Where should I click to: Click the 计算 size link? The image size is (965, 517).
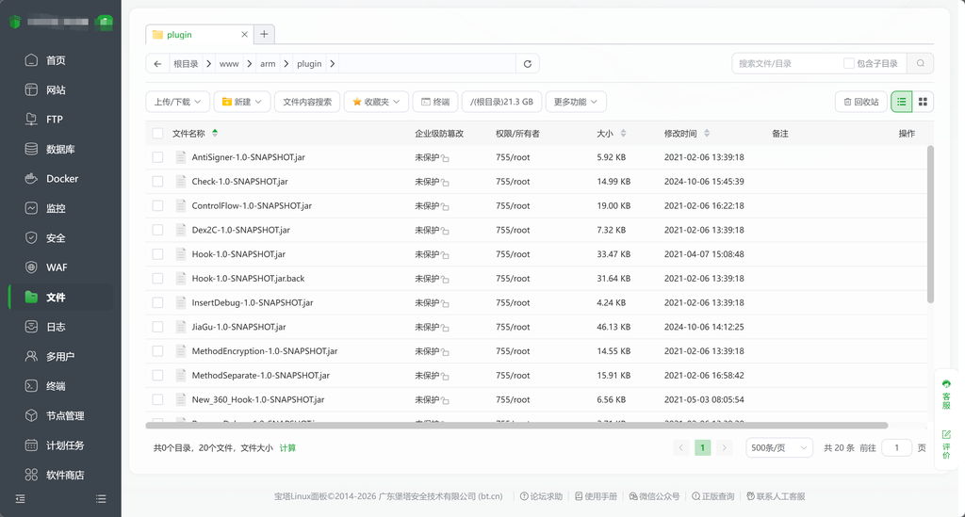click(x=287, y=448)
